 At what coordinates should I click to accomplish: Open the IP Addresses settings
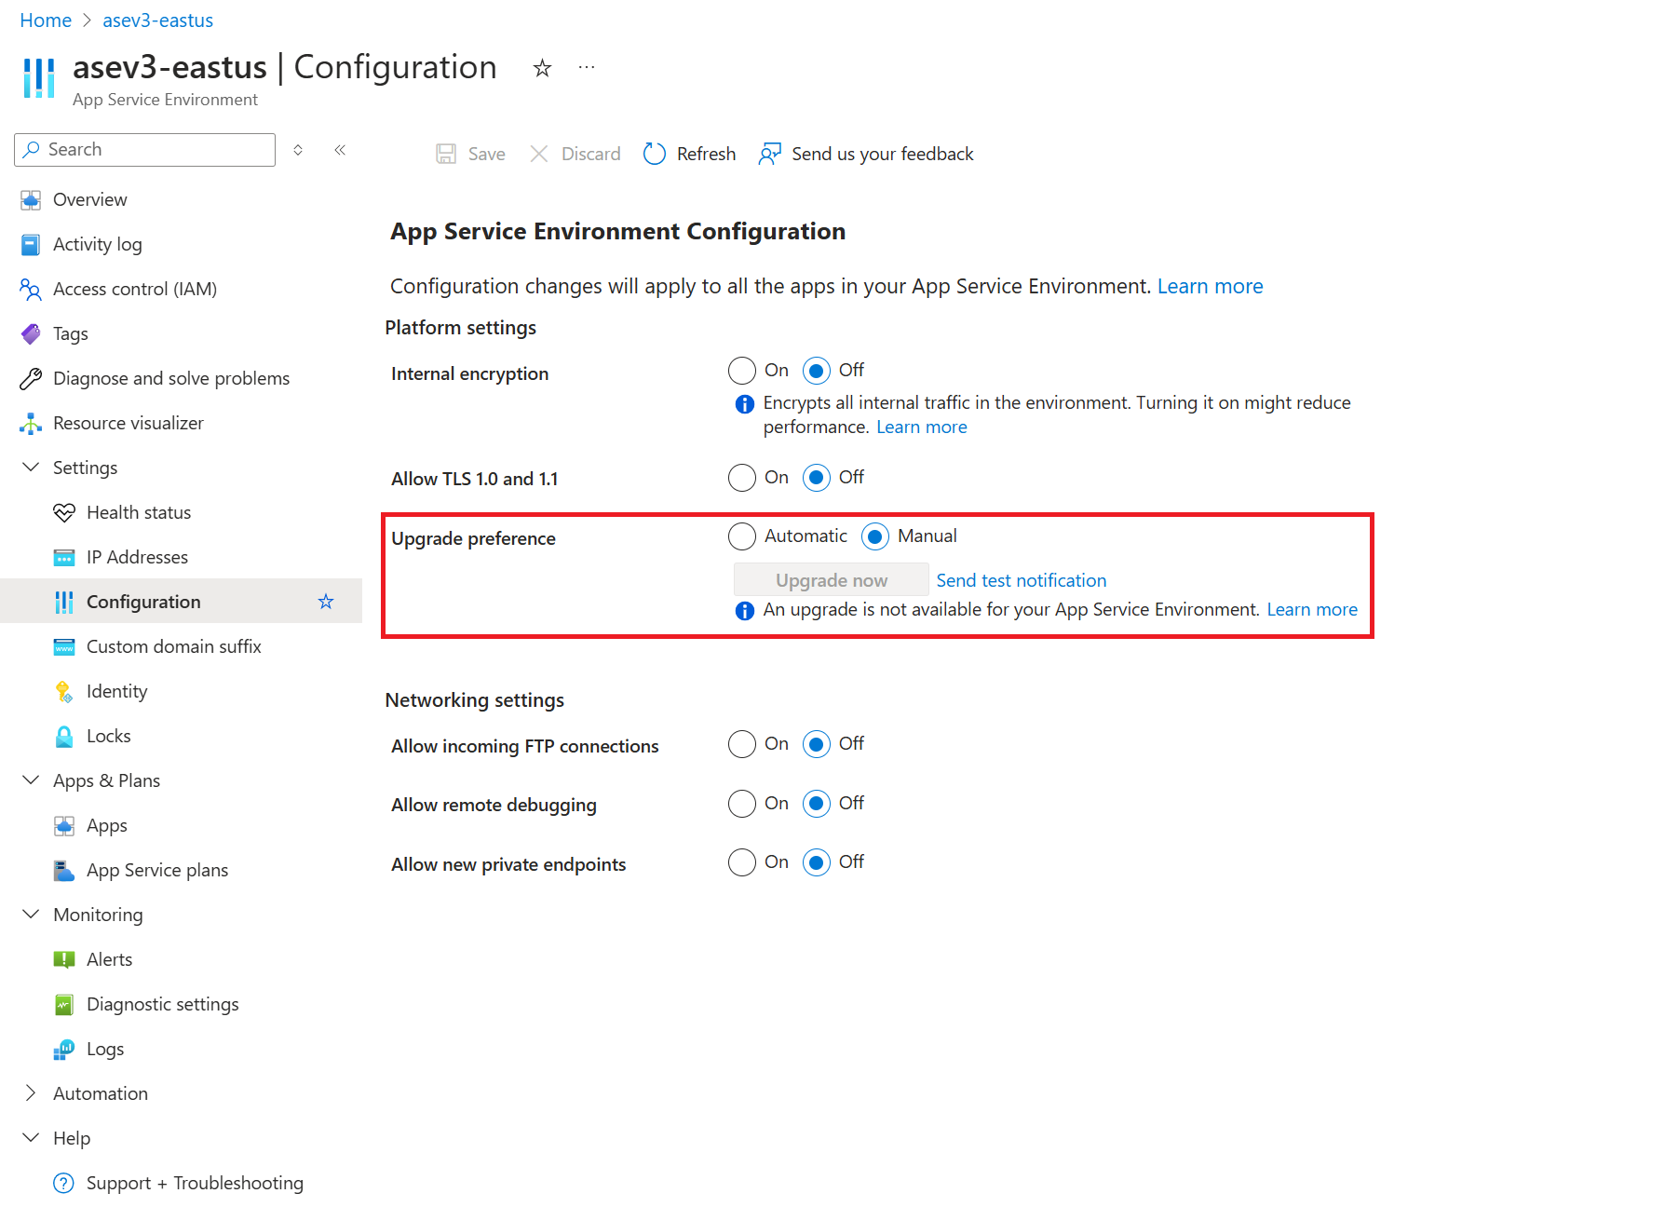137,557
